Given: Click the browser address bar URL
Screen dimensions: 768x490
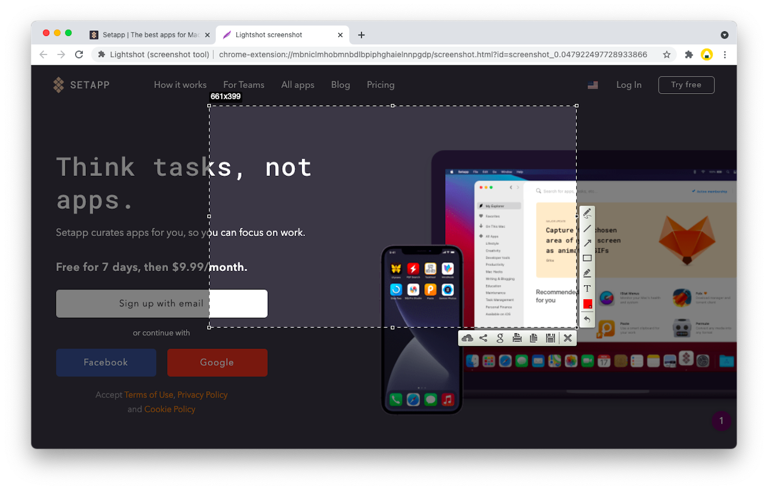Looking at the screenshot, I should click(x=432, y=55).
